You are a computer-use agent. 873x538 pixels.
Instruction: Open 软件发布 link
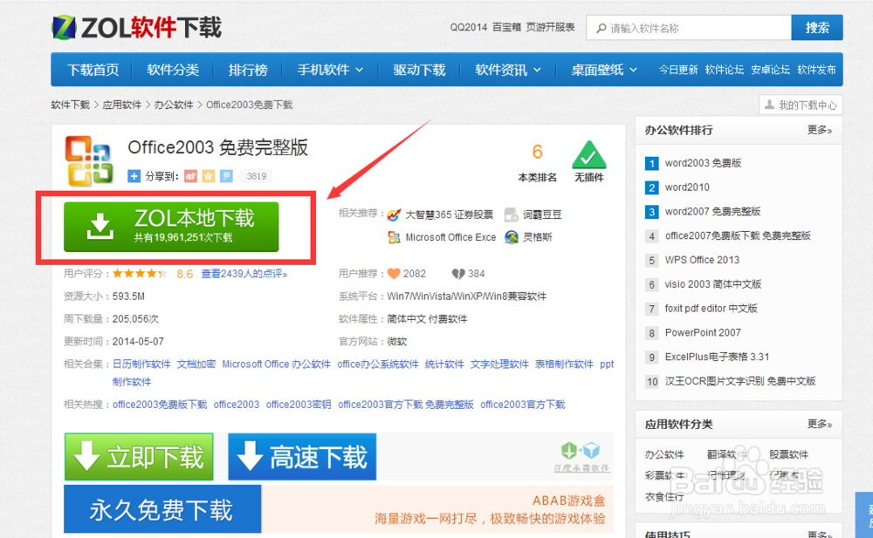point(817,70)
